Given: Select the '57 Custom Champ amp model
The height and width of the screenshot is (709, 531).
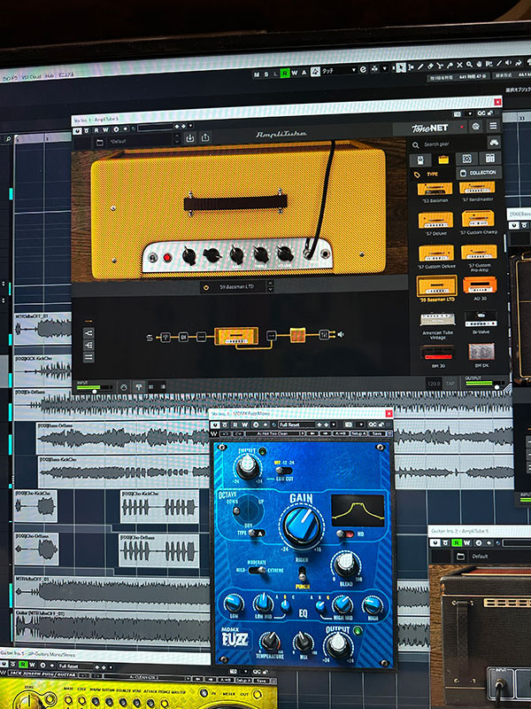Looking at the screenshot, I should coord(479,222).
